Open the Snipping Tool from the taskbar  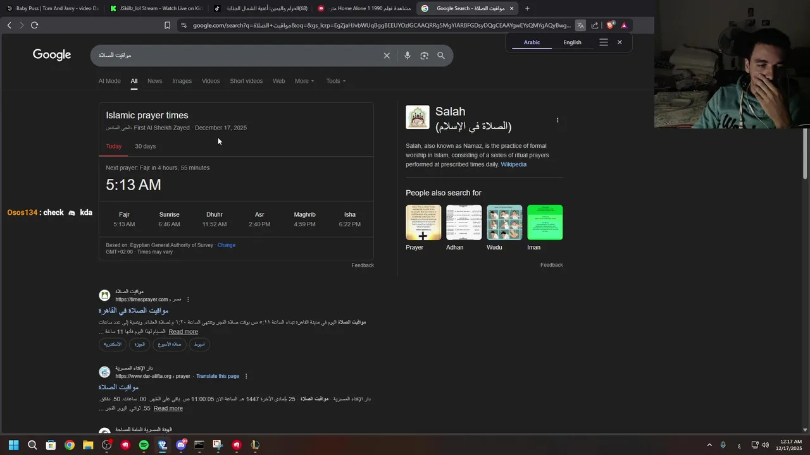coord(218,445)
